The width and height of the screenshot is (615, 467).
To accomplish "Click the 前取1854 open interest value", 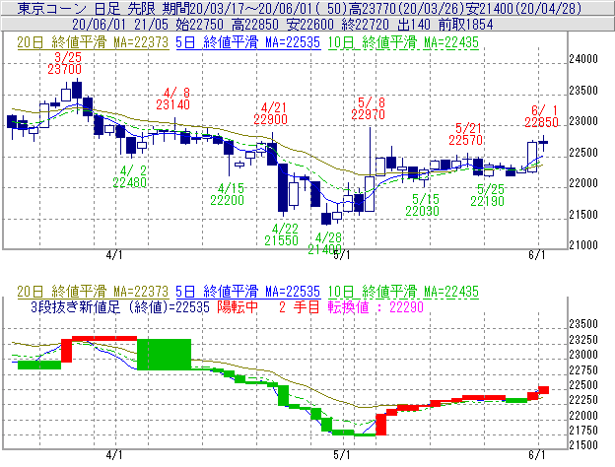I will (x=465, y=25).
